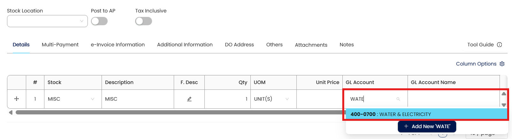Open the Stock Location dropdown
This screenshot has width=512, height=139.
point(47,21)
